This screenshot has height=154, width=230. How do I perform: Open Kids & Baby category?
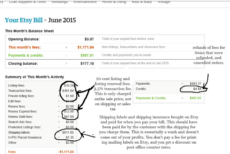point(142,2)
